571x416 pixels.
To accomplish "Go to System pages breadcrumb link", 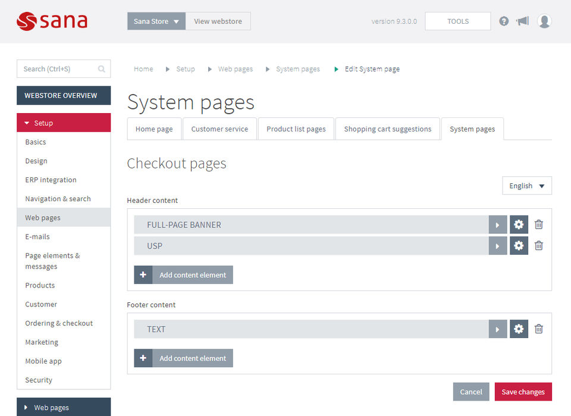I will [297, 69].
